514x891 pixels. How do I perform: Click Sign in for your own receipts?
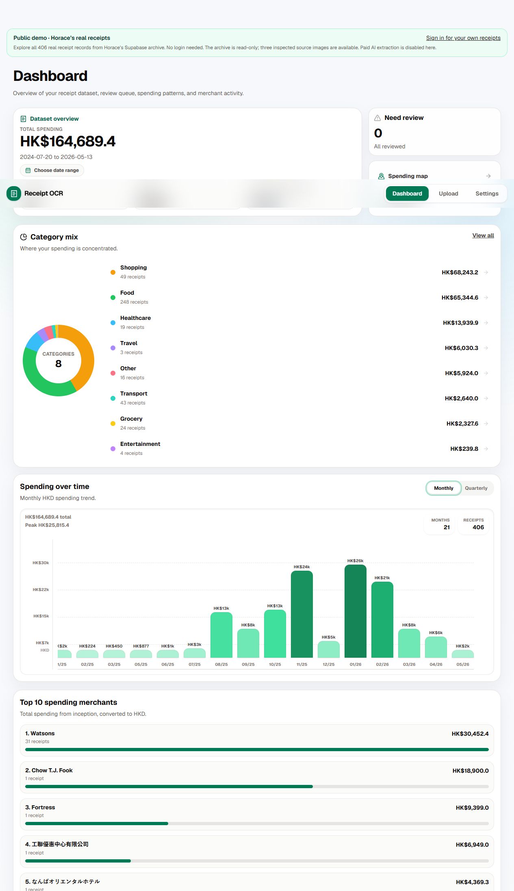(x=463, y=38)
